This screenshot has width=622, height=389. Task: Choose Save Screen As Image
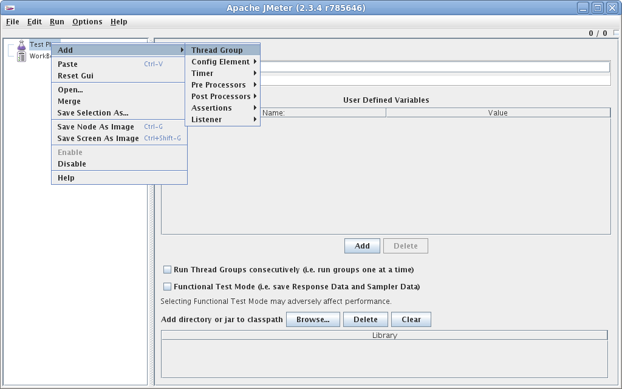119,138
